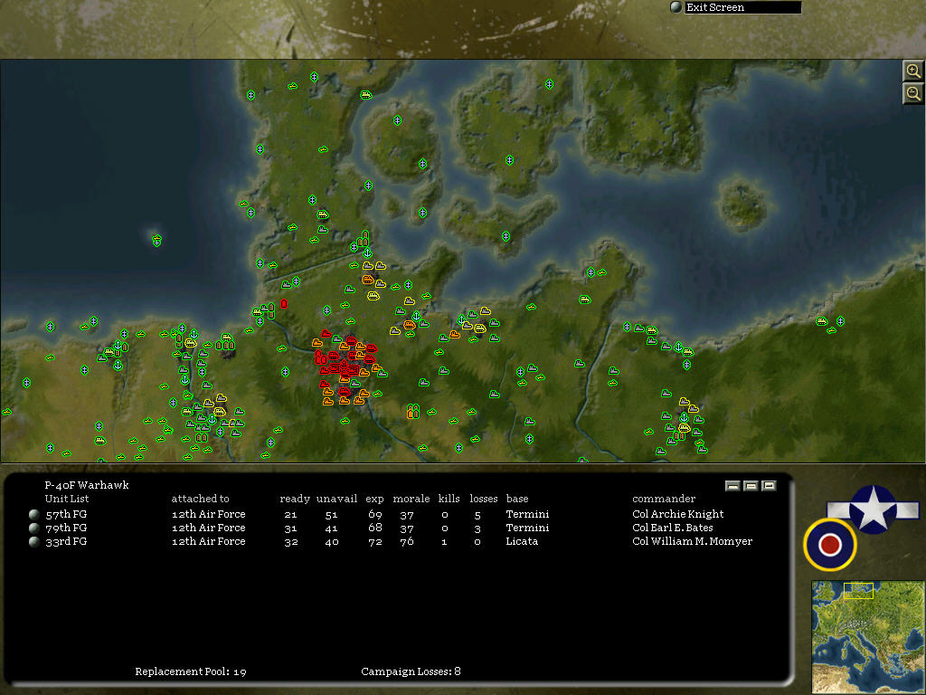Set unit list panel to medium size

tap(751, 486)
